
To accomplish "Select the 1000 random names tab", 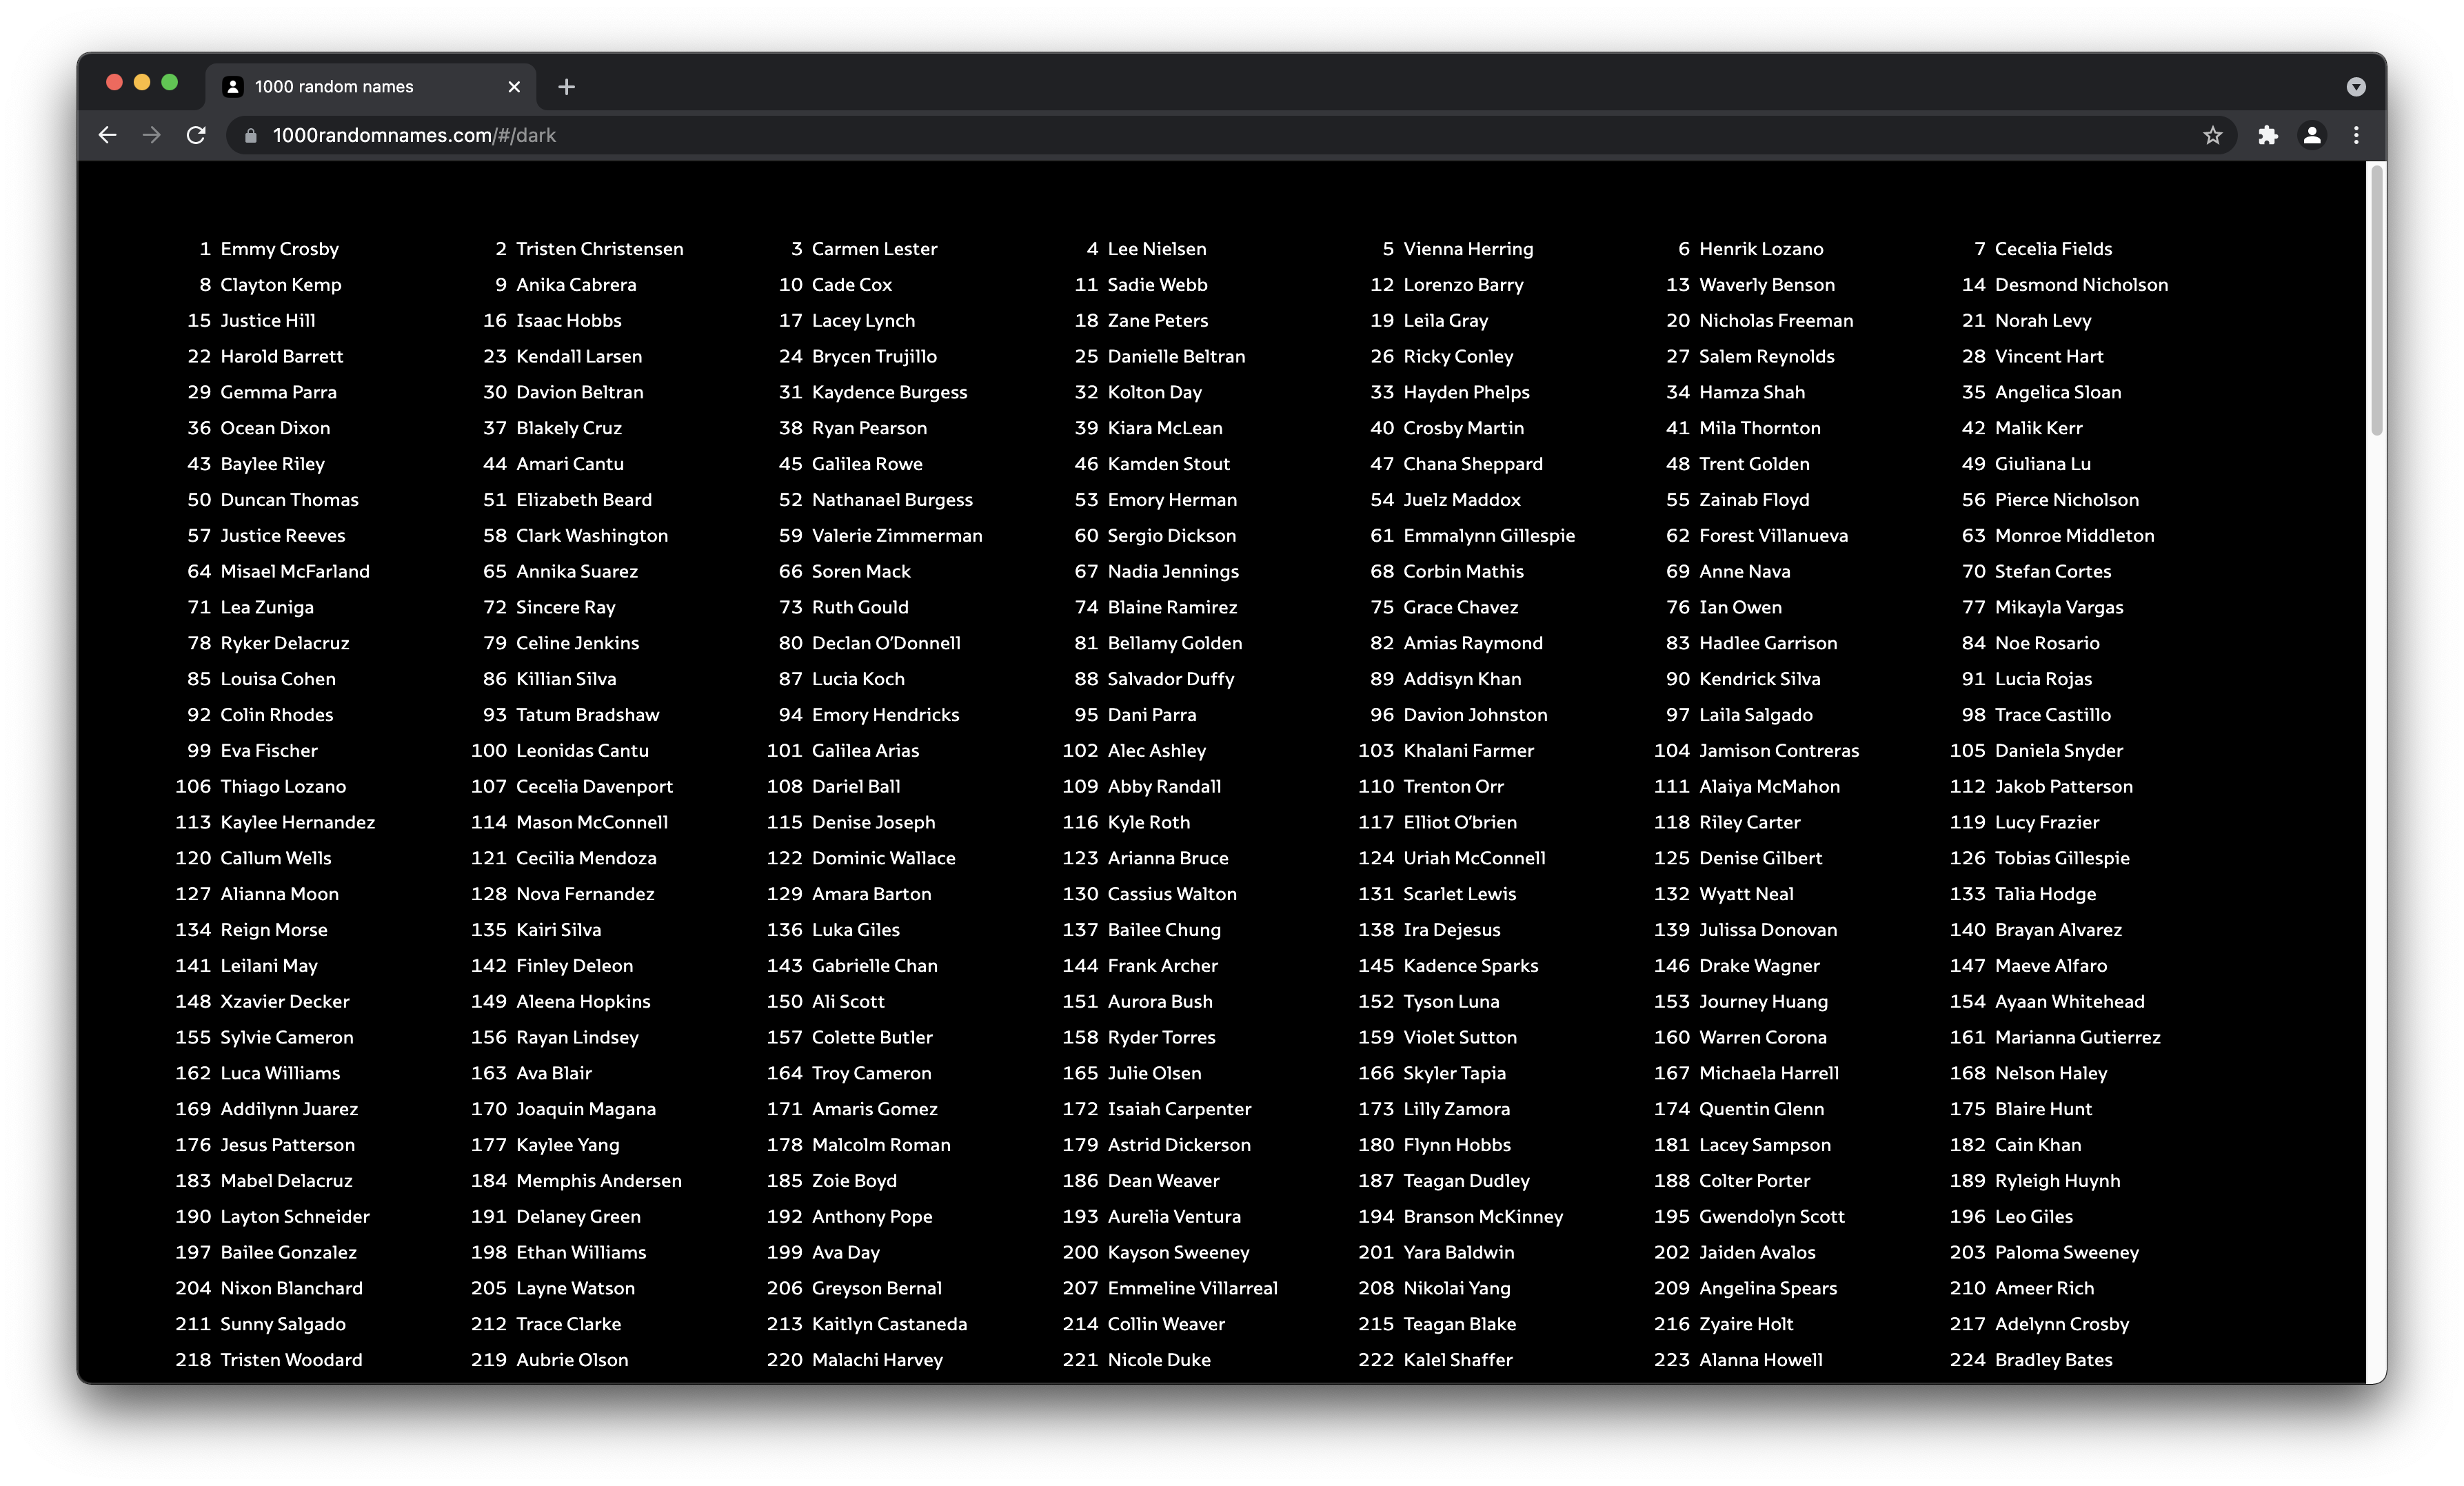I will 334,87.
